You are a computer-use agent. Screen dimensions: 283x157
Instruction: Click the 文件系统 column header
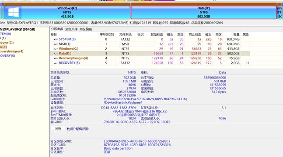(125, 34)
